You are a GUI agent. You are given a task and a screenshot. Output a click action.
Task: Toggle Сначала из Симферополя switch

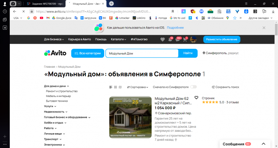pyautogui.click(x=193, y=87)
